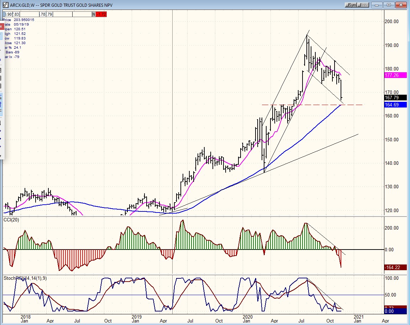Click the Low value 119.83
Viewport: 410px width, 325px height.
pos(20,38)
